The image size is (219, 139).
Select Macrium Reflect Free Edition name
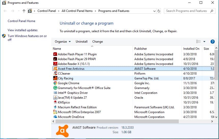click(77, 107)
